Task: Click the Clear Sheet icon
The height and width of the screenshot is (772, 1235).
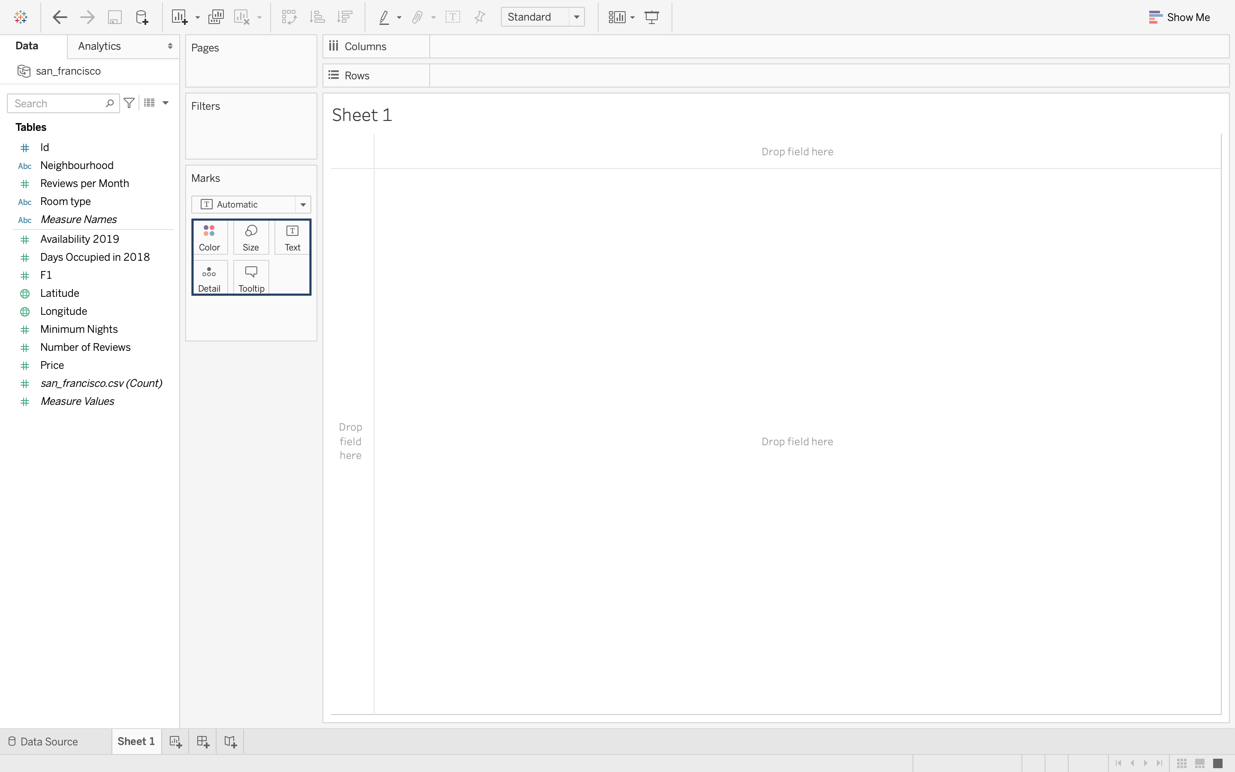Action: pos(242,17)
